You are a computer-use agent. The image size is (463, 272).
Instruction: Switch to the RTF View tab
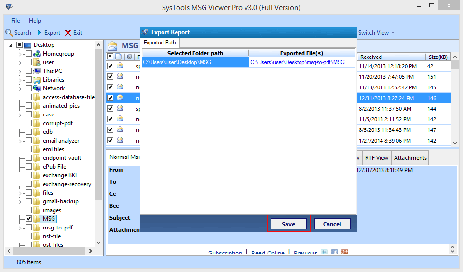[x=377, y=158]
